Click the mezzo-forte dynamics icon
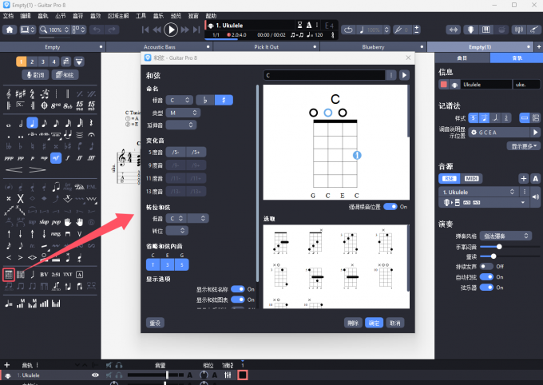Image resolution: width=543 pixels, height=385 pixels. pyautogui.click(x=56, y=157)
